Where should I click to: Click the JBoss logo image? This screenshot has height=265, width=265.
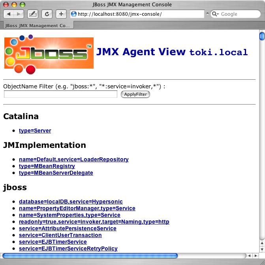pos(49,54)
